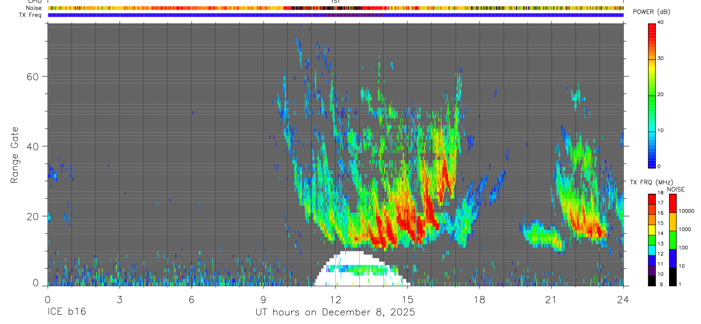Screen dimensions: 701x324
Task: Click the 30 label on power scale
Action: tap(660, 58)
